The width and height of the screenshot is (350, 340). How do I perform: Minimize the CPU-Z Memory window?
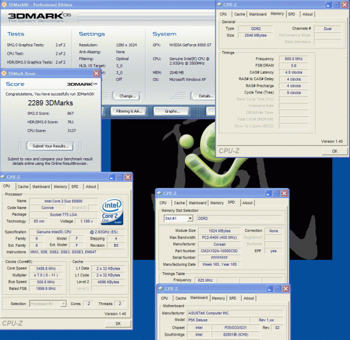click(x=328, y=5)
